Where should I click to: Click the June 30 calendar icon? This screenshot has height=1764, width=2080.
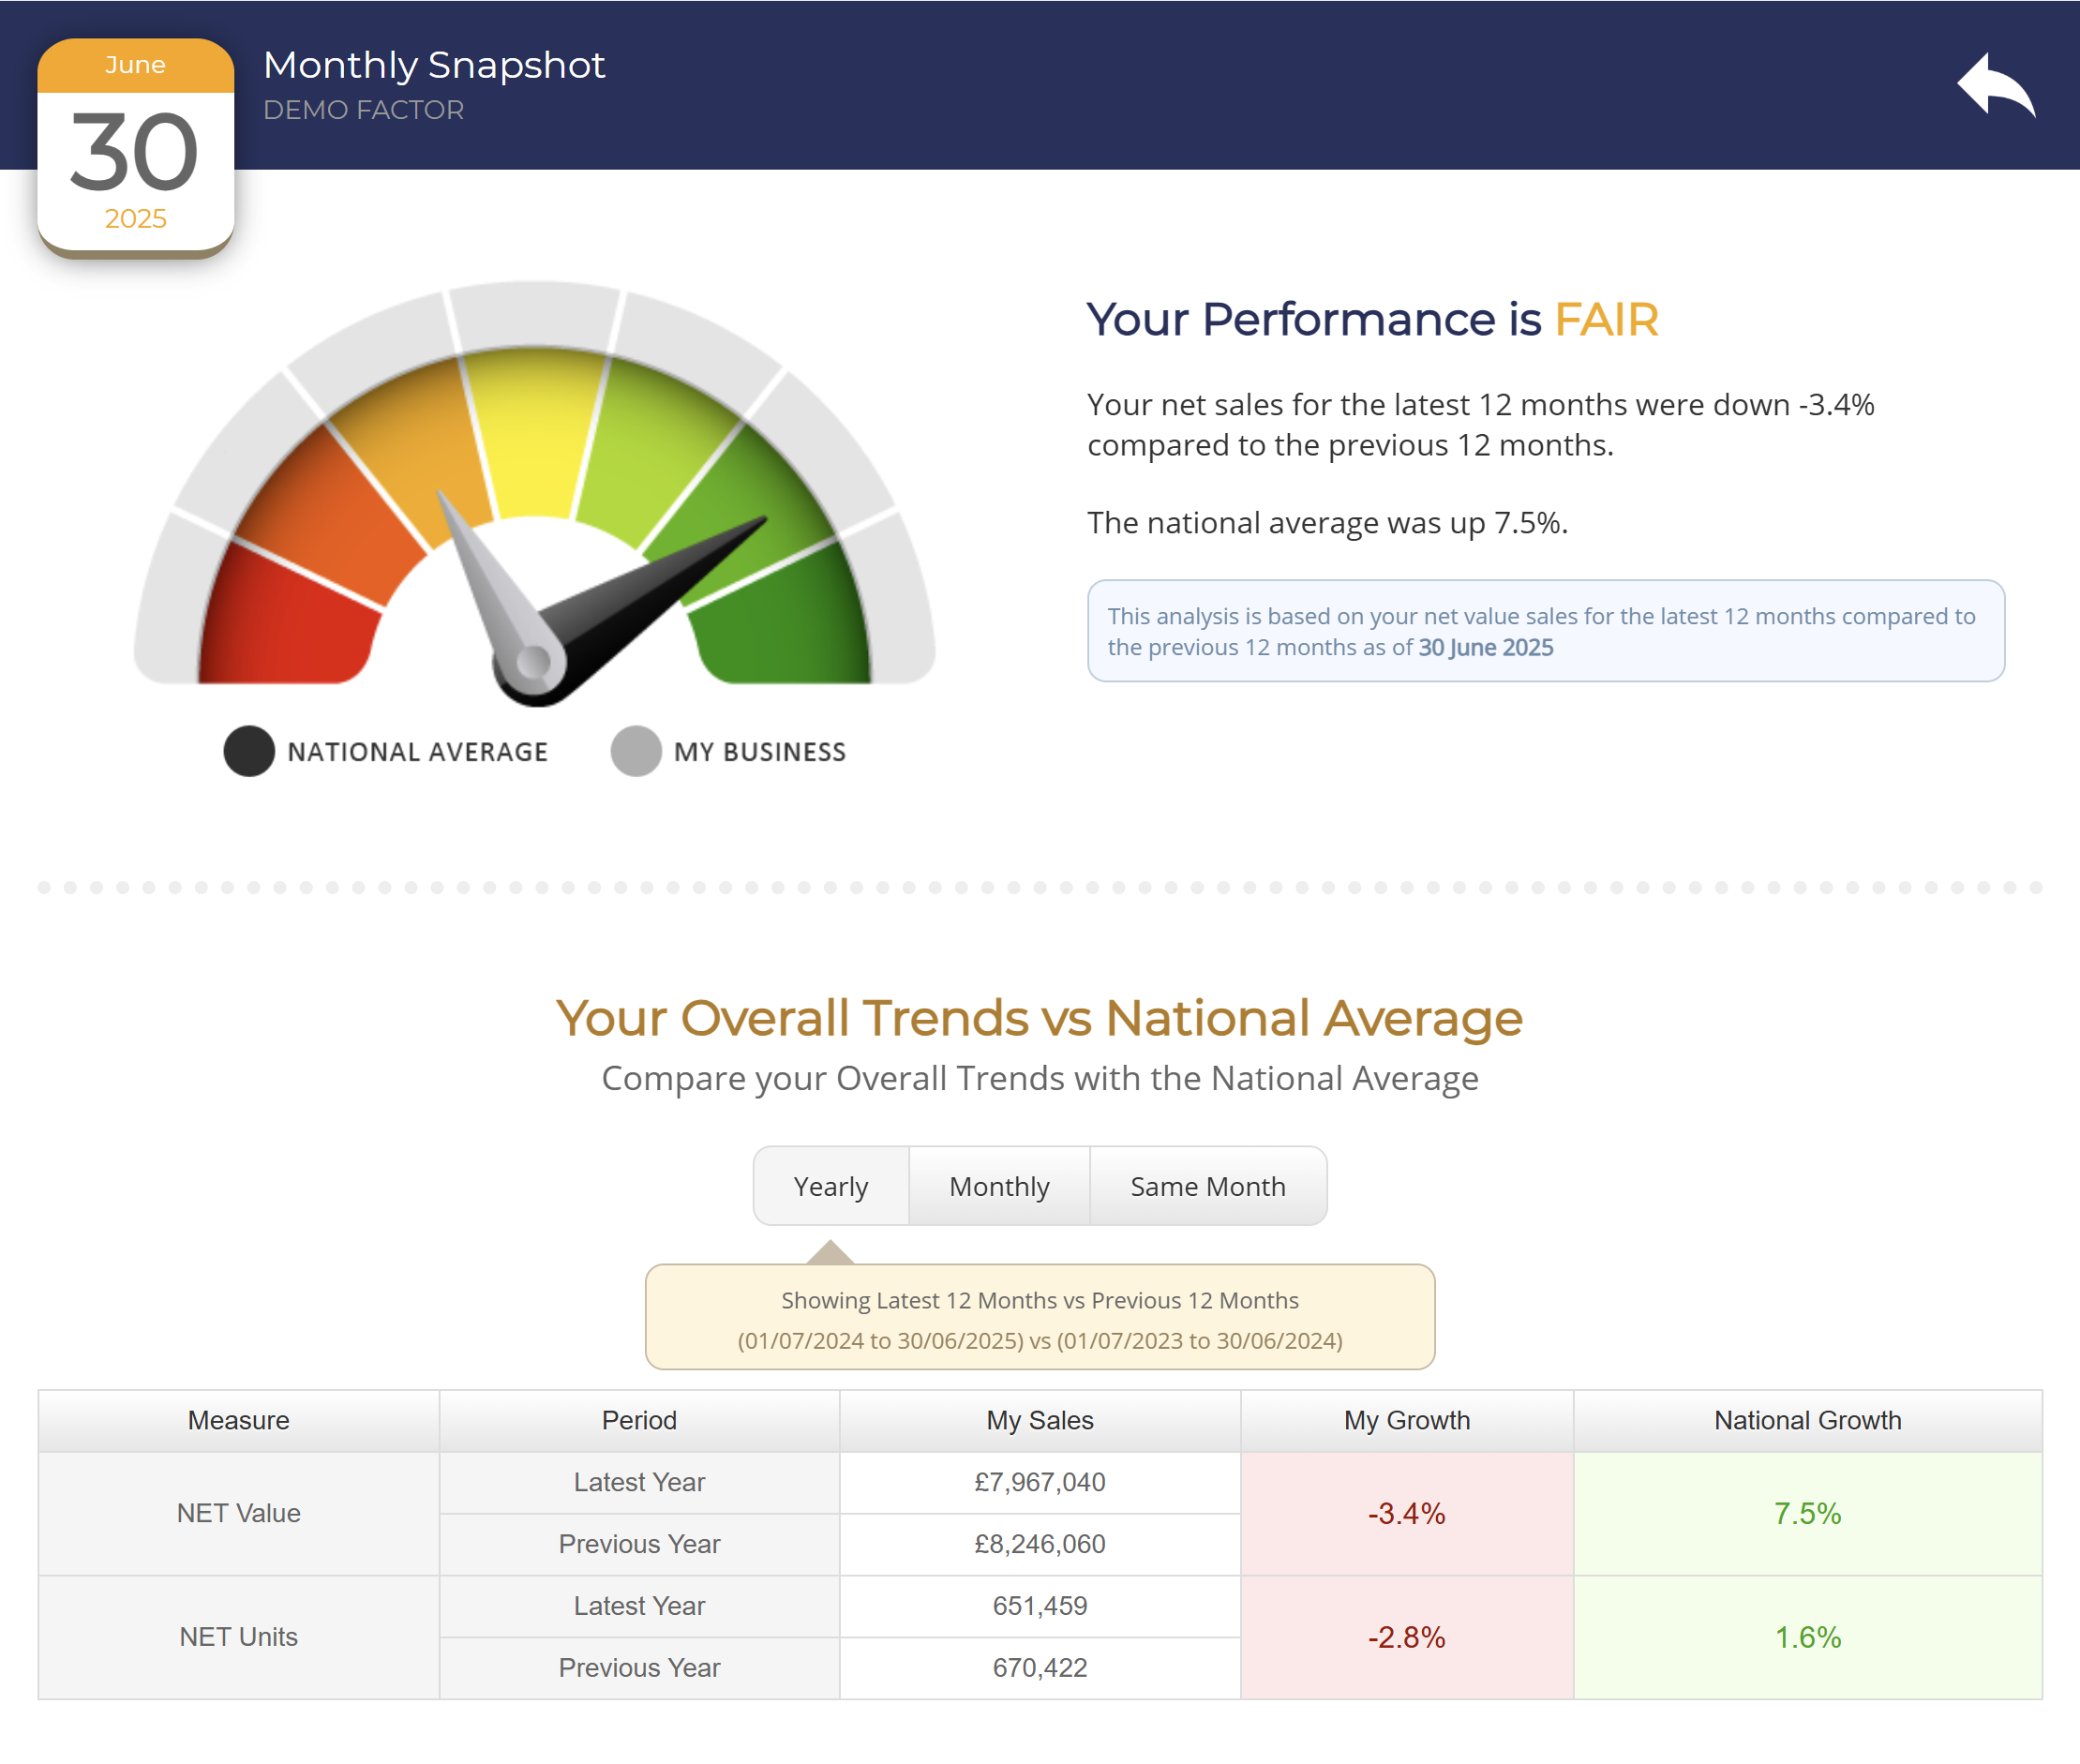pyautogui.click(x=136, y=148)
